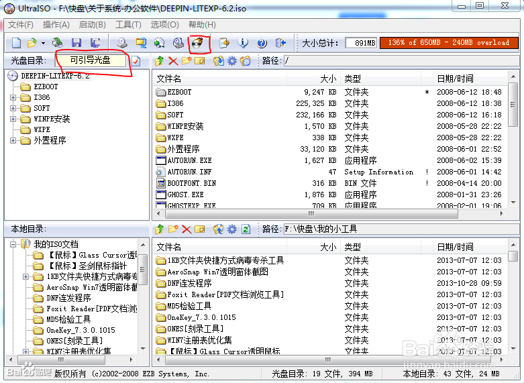Image resolution: width=524 pixels, height=383 pixels.
Task: Go up a level in local pane
Action: click(x=160, y=229)
